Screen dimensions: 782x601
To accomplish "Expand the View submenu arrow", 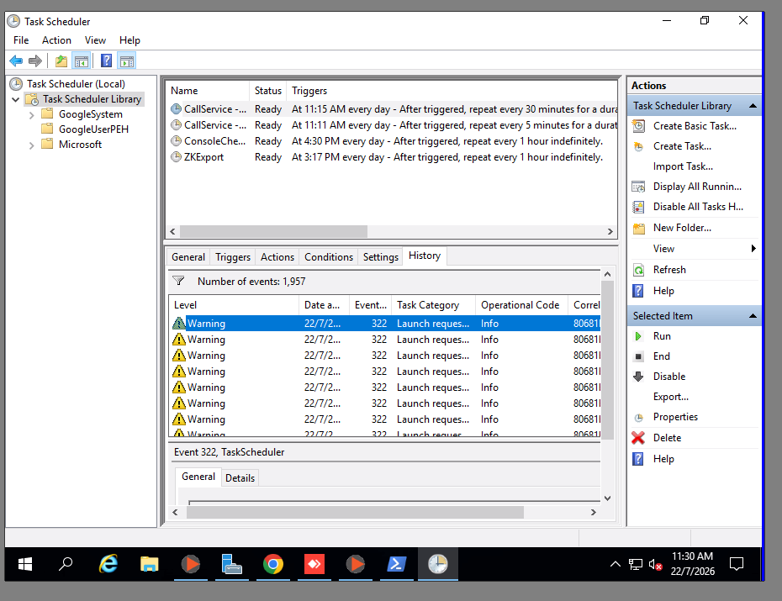I will coord(753,248).
